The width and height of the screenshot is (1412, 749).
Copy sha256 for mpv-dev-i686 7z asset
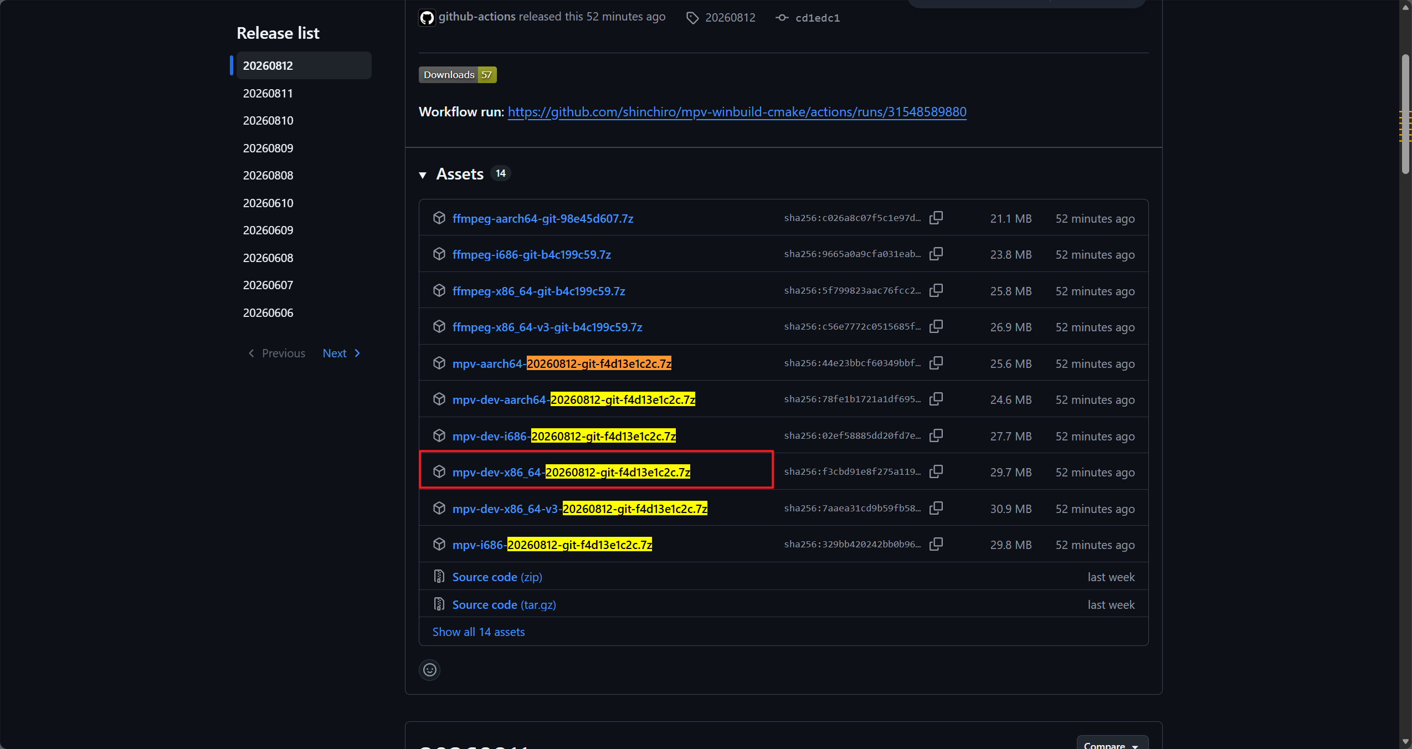pyautogui.click(x=936, y=435)
